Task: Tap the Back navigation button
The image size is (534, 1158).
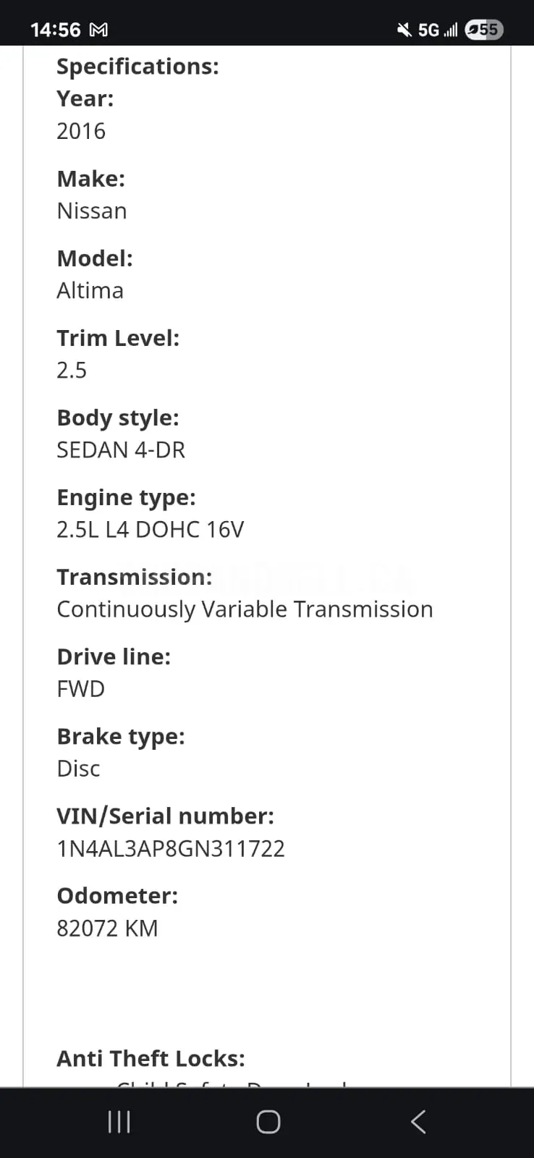Action: [x=418, y=1121]
